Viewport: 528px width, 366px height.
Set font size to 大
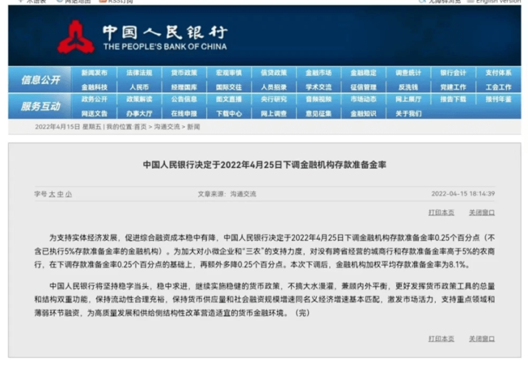52,194
